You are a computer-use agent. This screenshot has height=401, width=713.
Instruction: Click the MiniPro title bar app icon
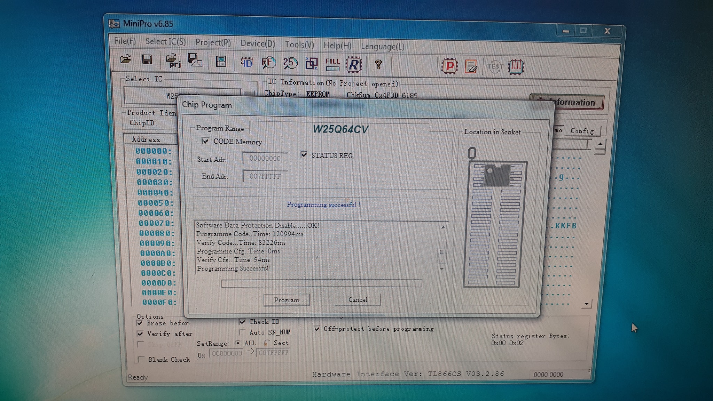(114, 24)
